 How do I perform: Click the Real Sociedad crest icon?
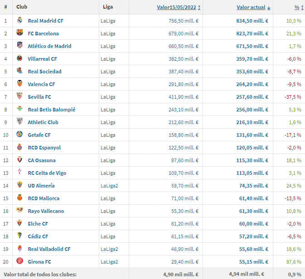click(19, 70)
